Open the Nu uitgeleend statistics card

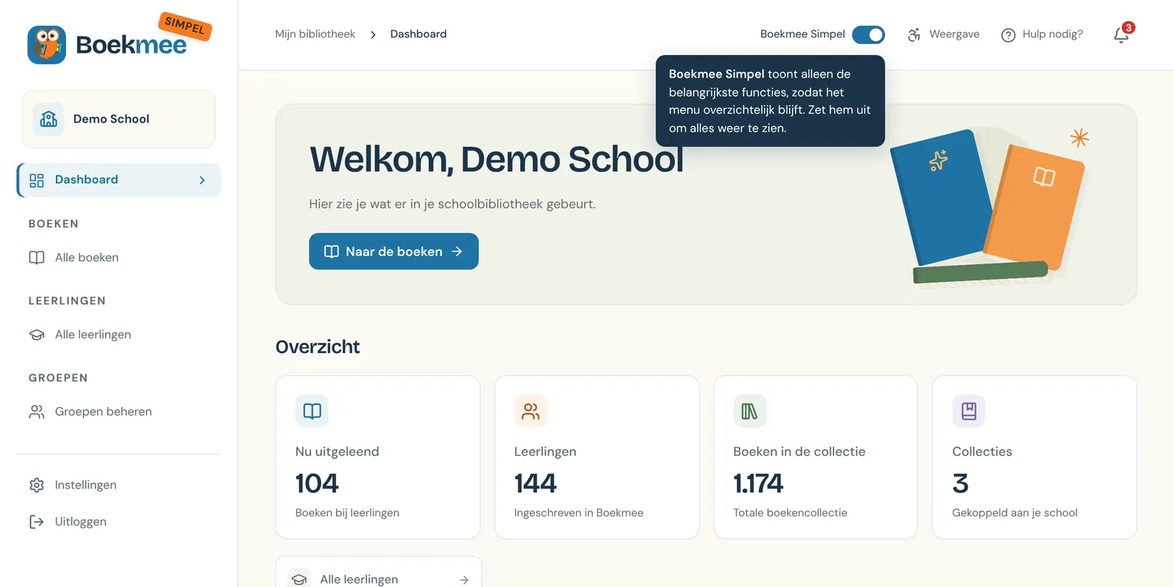[378, 457]
